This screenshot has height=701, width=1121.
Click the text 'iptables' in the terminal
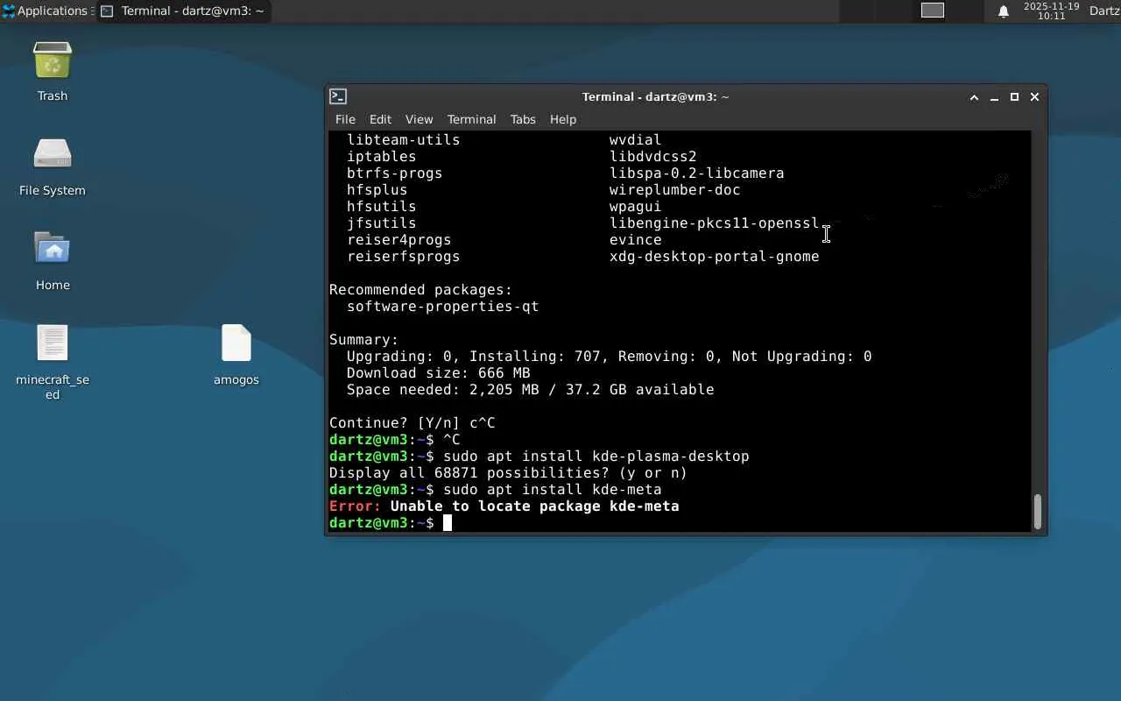(x=382, y=157)
